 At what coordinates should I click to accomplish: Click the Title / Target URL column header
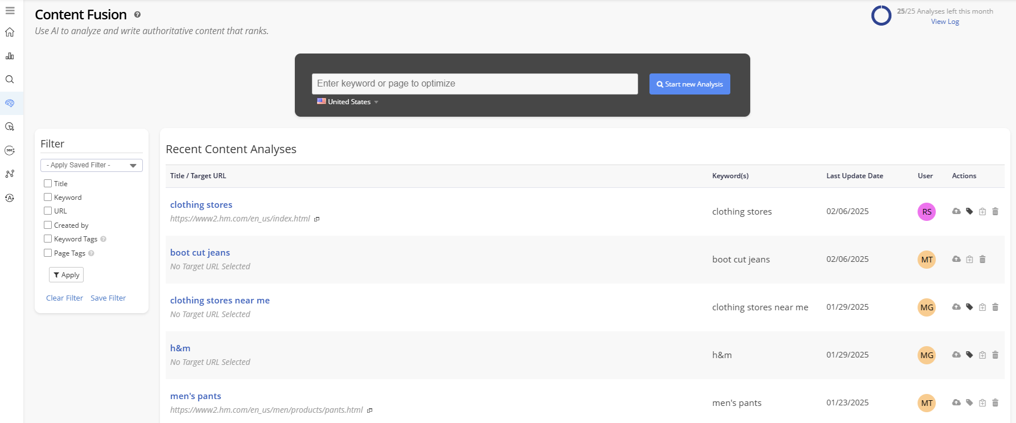pyautogui.click(x=198, y=176)
